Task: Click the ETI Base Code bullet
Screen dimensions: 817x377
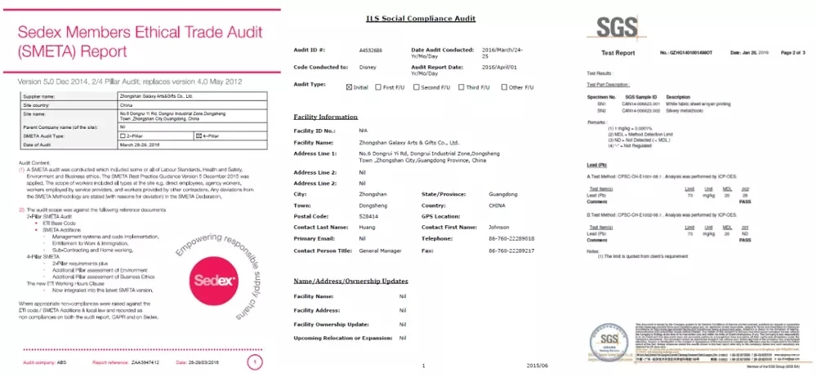Action: 58,223
